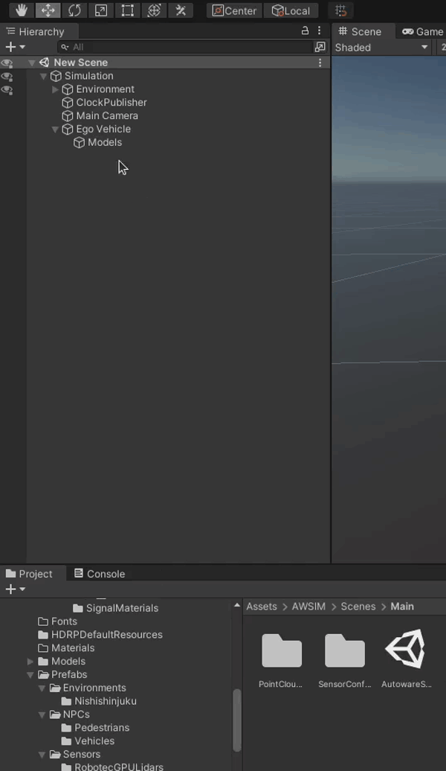
Task: Expand the Environment object
Action: coord(55,89)
